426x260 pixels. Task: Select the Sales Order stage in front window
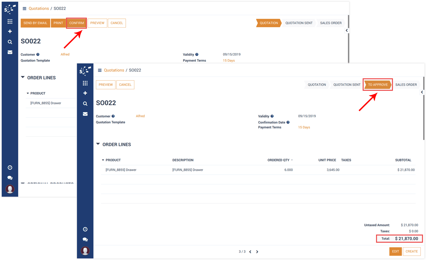click(406, 85)
